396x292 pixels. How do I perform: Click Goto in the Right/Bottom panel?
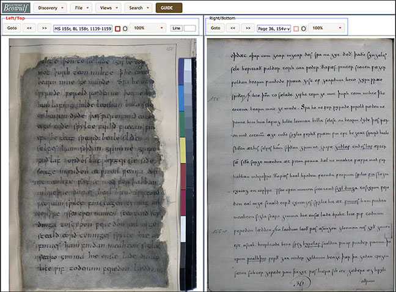[216, 28]
